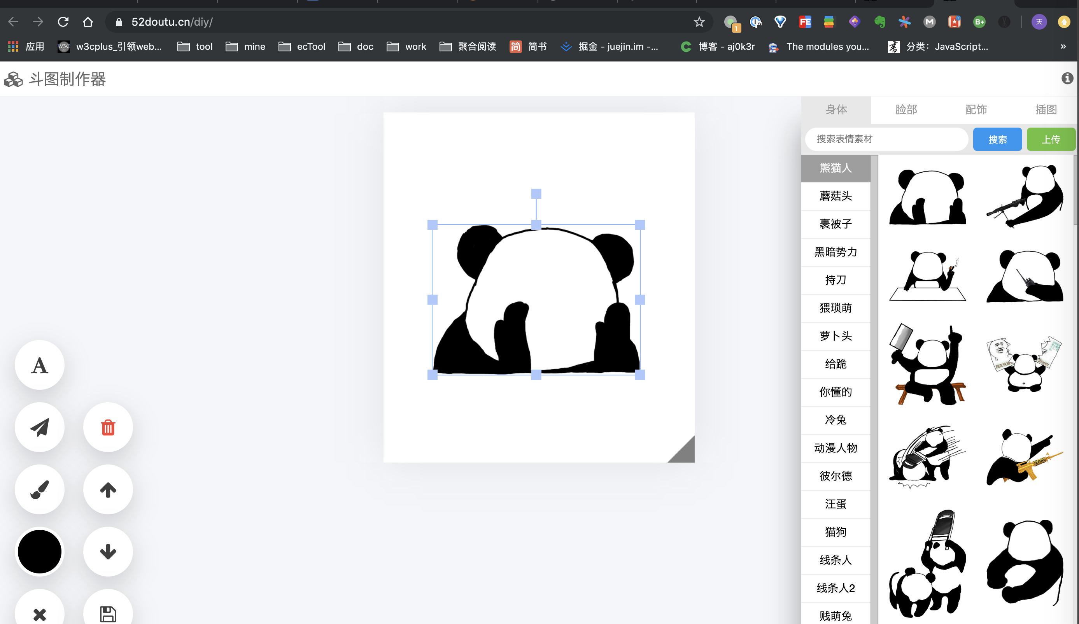
Task: Select the text tool with the A icon
Action: pos(39,365)
